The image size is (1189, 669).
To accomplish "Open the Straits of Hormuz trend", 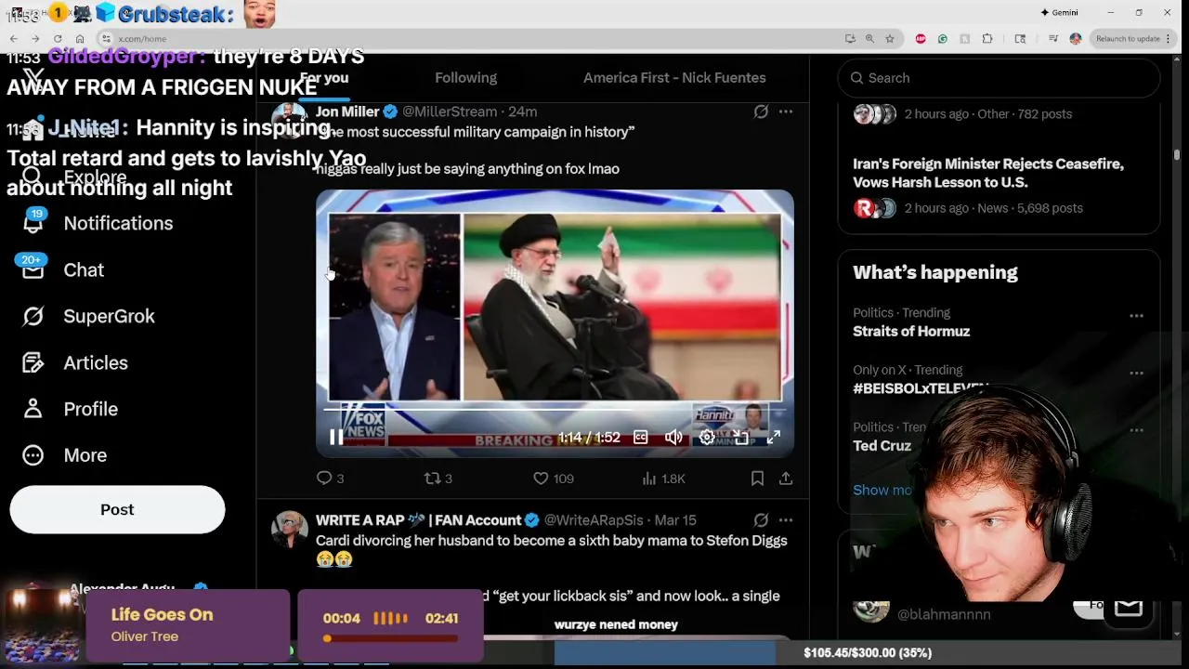I will [911, 332].
